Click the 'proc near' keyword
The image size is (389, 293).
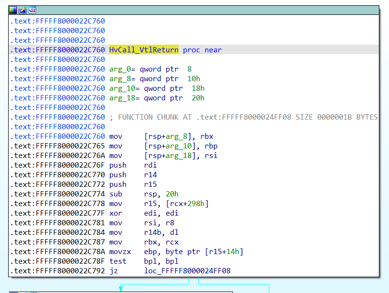202,50
